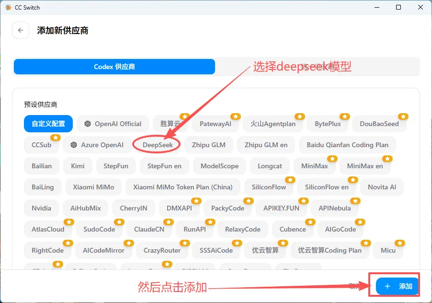Select the Xiaomi MiMo provider

pyautogui.click(x=93, y=187)
